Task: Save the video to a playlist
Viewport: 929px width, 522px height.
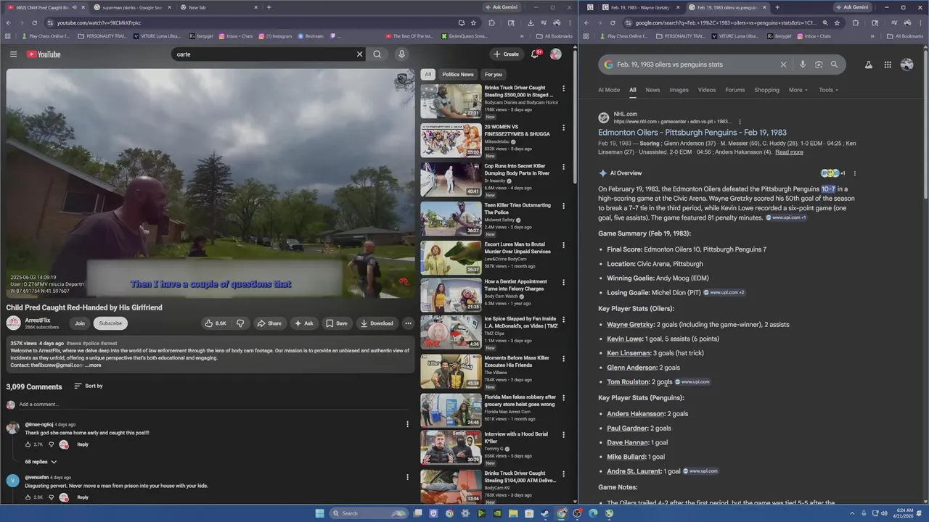Action: point(336,323)
